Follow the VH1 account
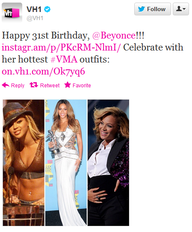 [153, 9]
